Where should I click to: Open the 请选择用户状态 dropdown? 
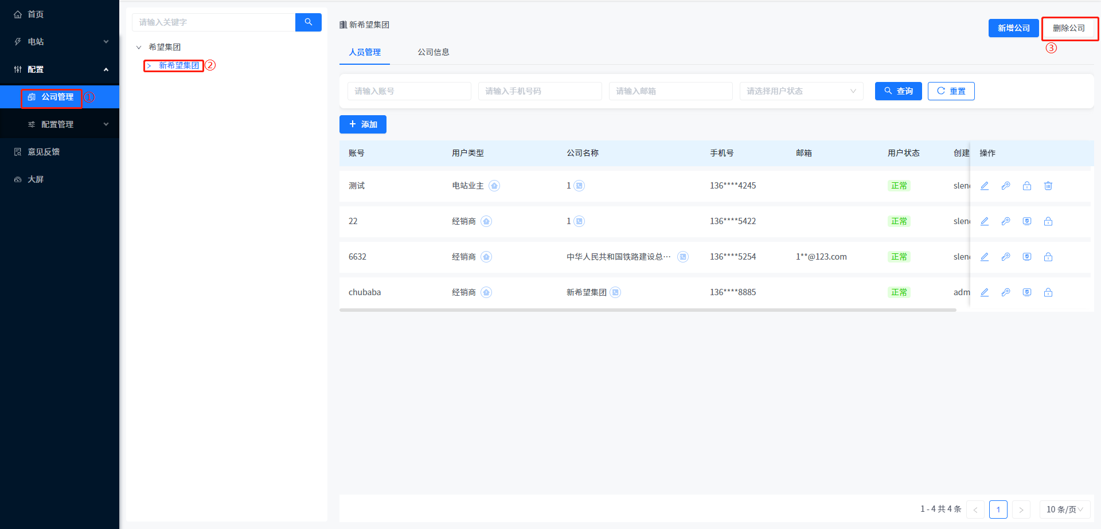tap(801, 91)
